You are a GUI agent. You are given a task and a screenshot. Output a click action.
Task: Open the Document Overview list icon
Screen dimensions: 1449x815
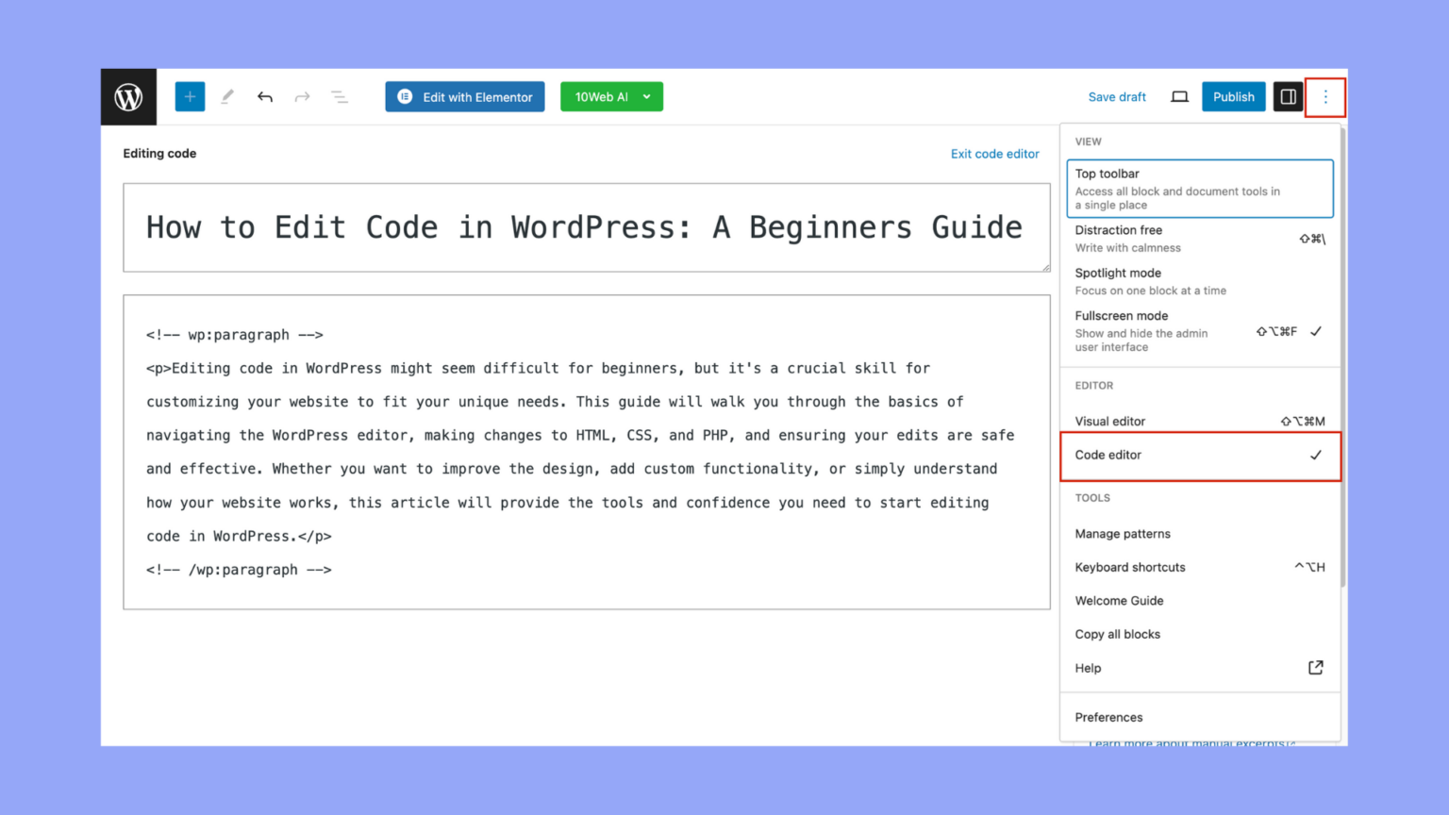[340, 96]
